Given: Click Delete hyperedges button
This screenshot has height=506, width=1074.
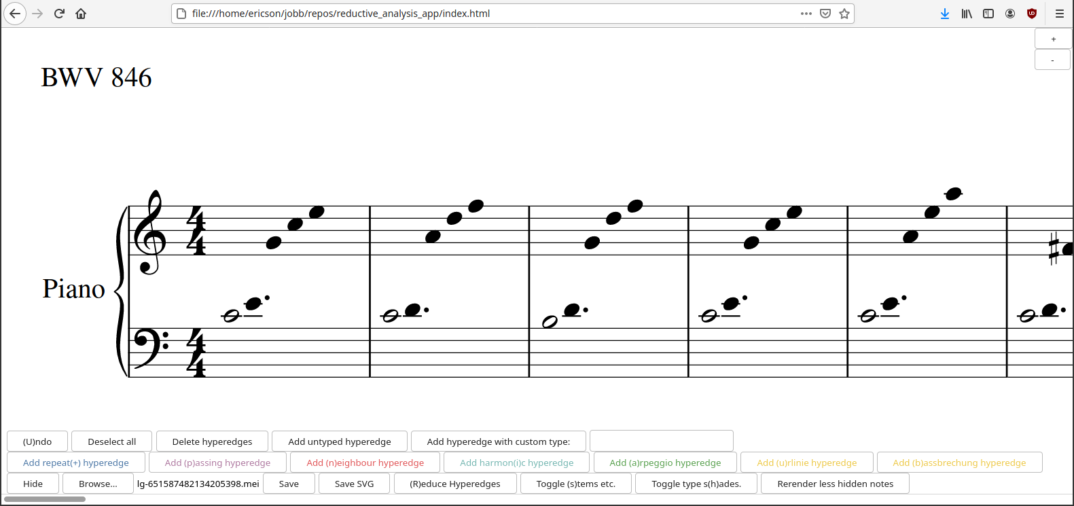Looking at the screenshot, I should (x=212, y=441).
